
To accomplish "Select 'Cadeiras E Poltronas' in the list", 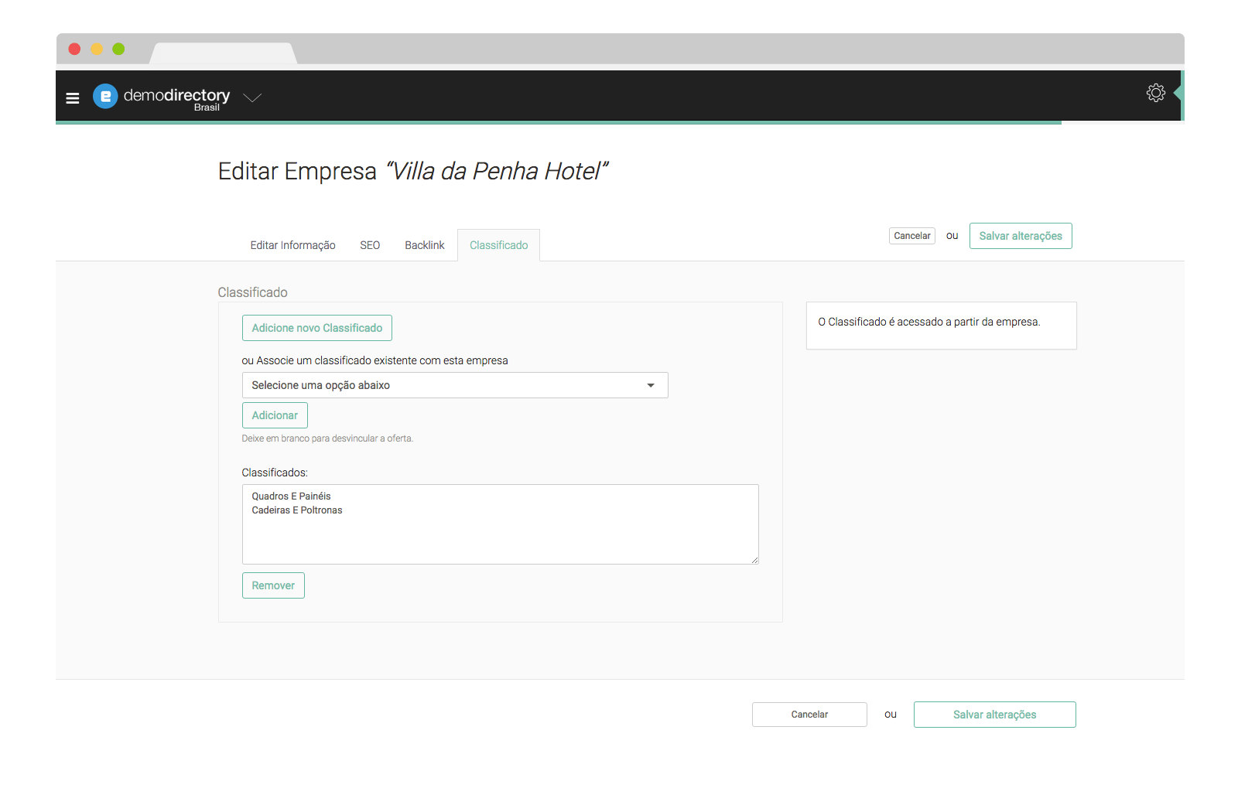I will 297,510.
